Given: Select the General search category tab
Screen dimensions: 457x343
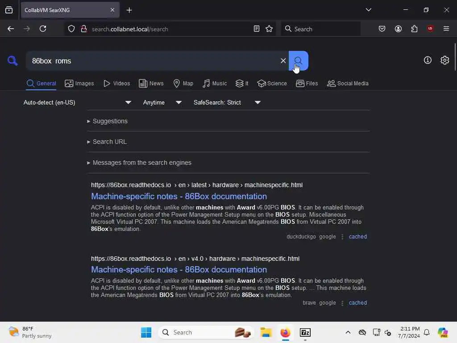Looking at the screenshot, I should pos(41,84).
